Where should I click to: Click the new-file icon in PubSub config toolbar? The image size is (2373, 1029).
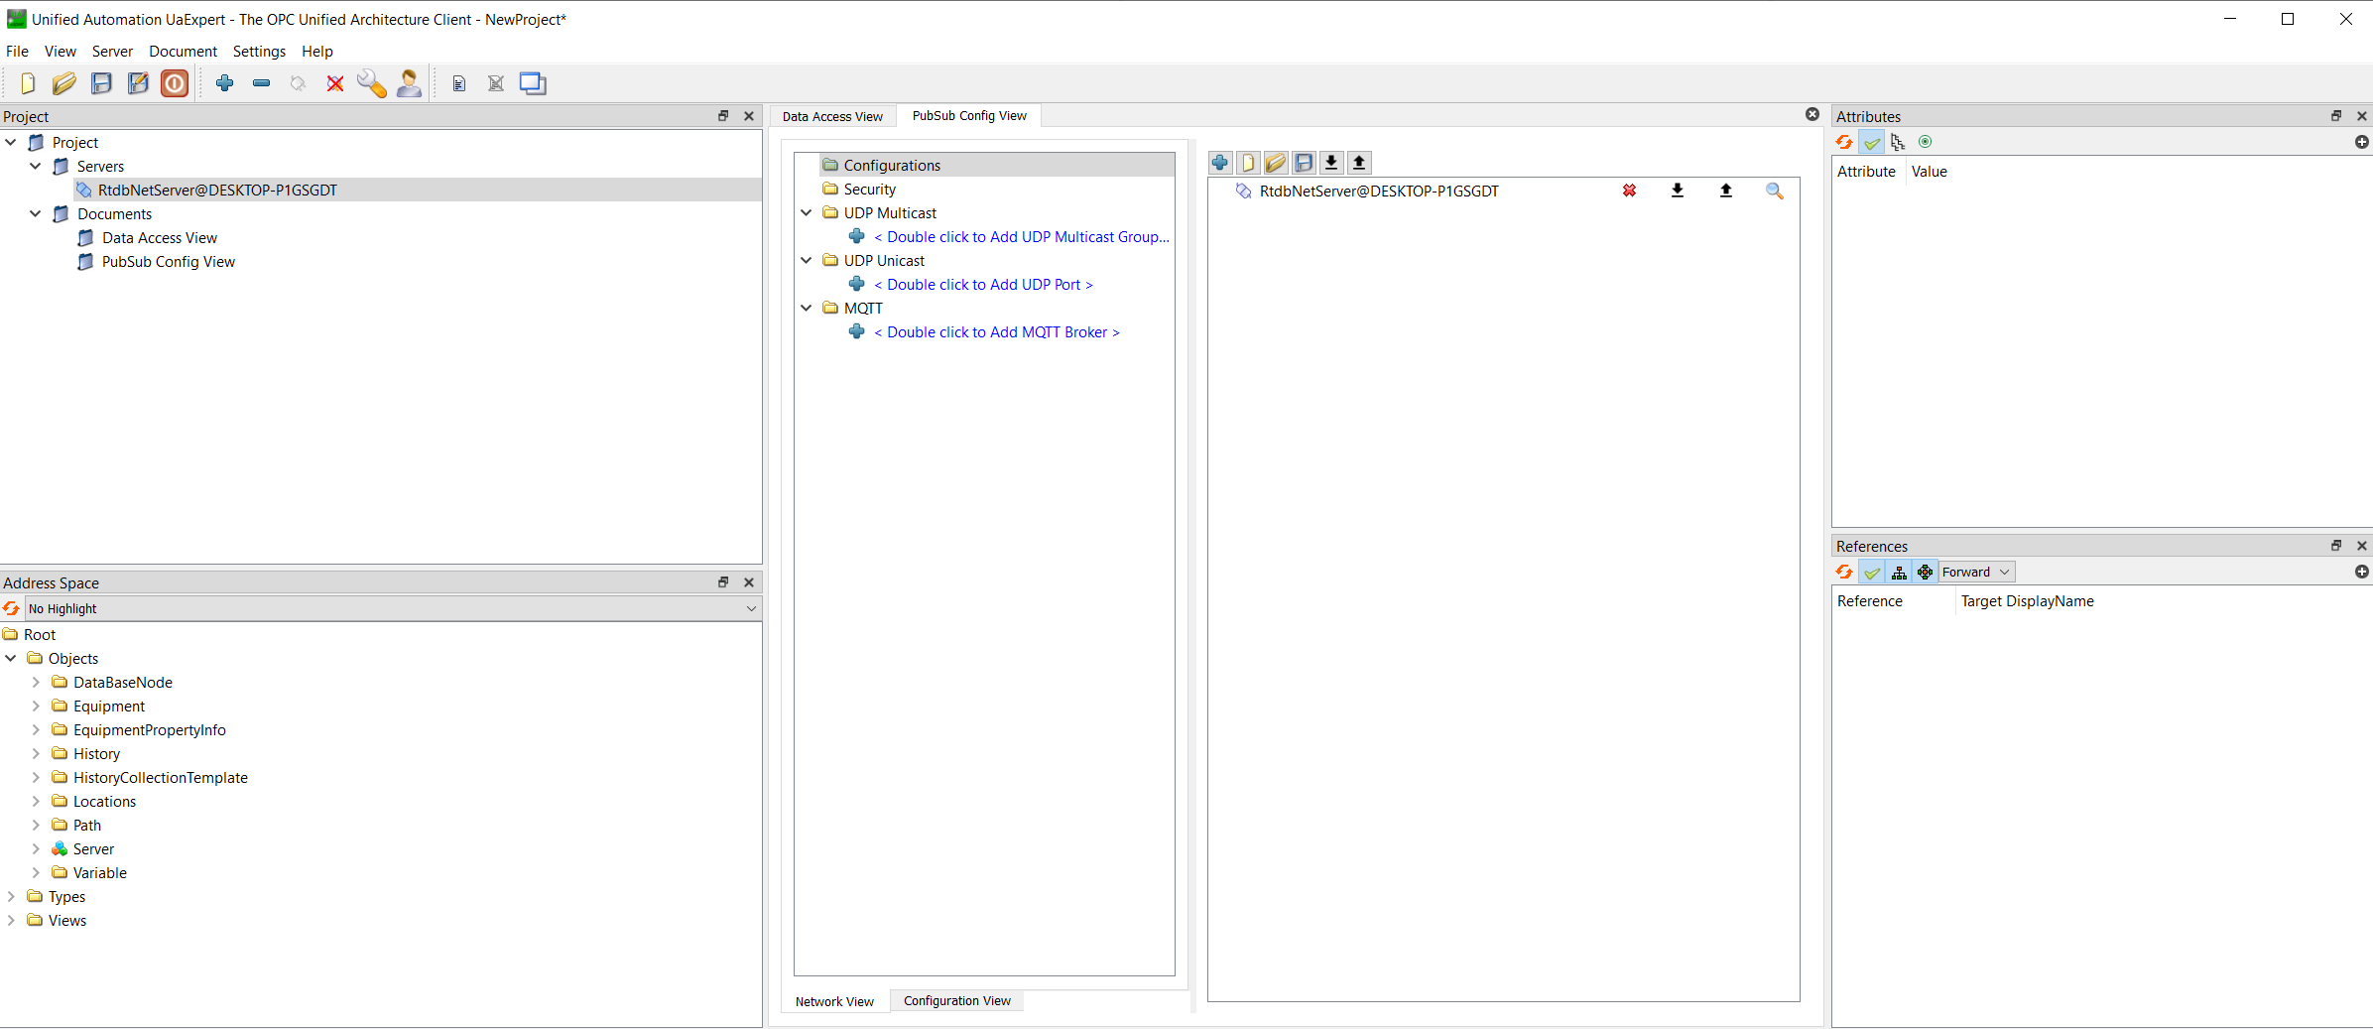[1248, 163]
